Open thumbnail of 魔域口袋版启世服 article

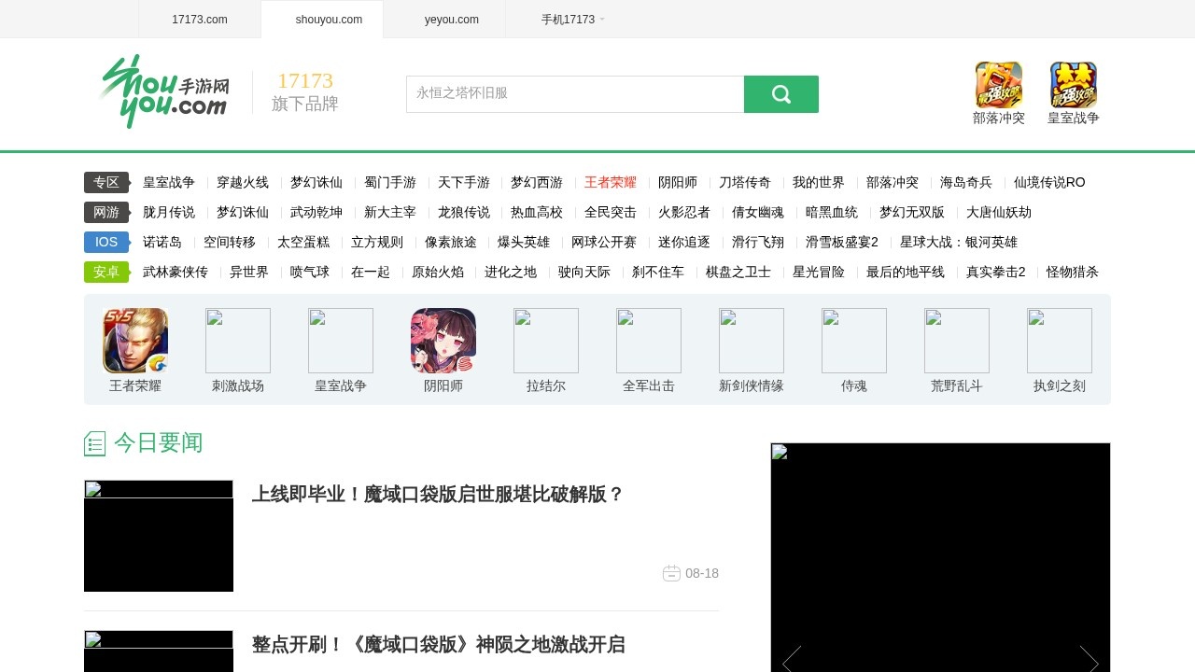(x=159, y=536)
